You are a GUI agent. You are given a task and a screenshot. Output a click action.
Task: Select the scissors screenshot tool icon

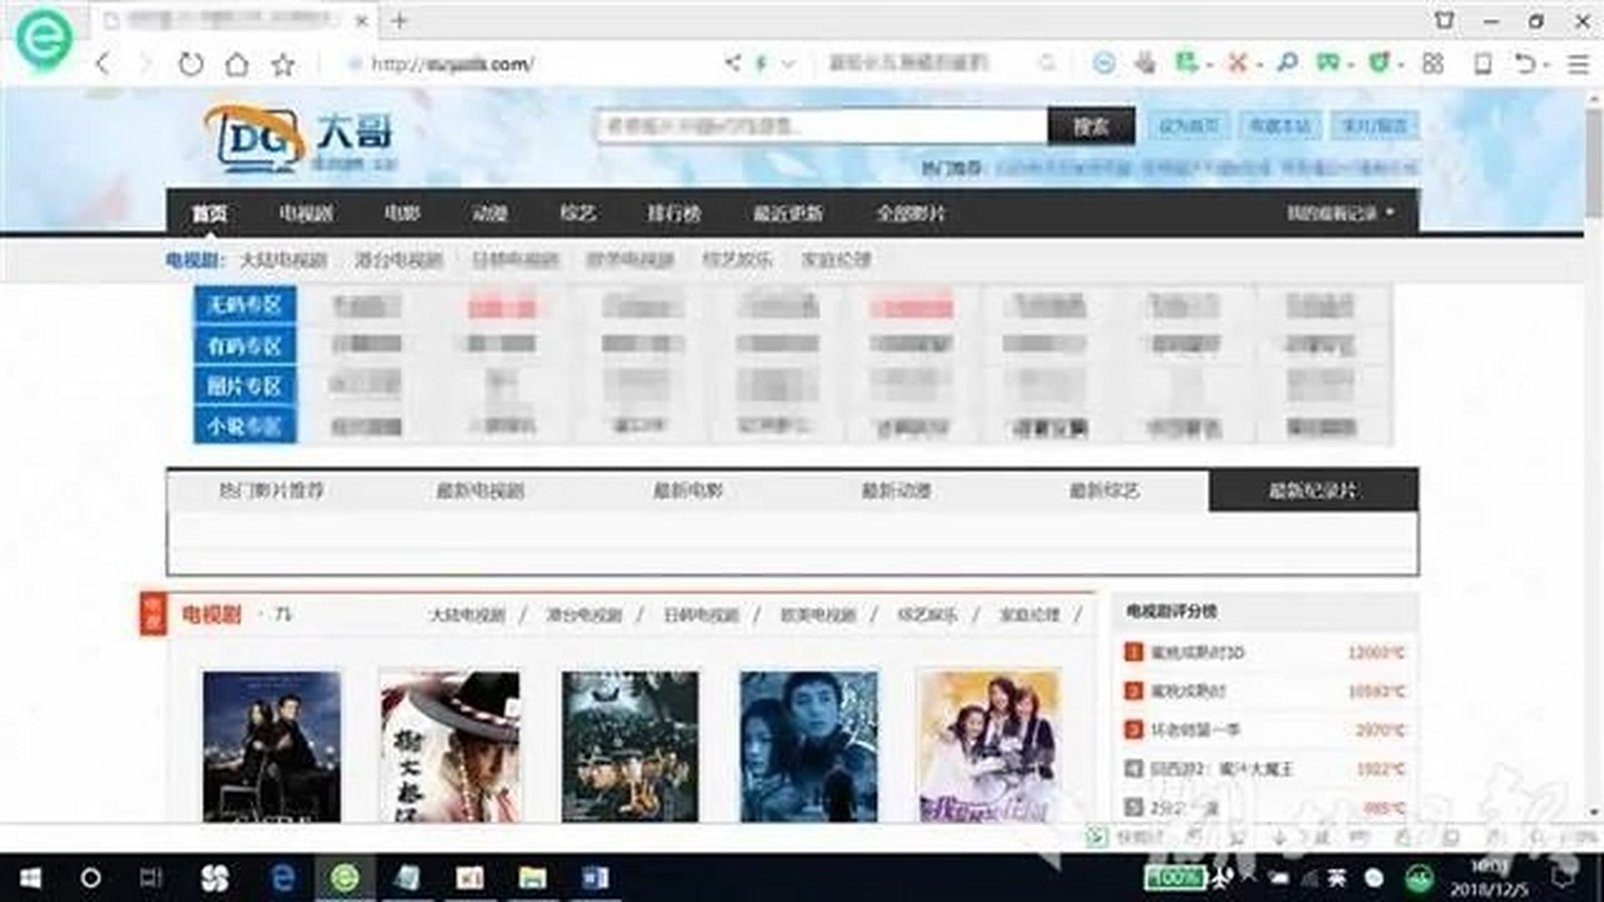(x=1238, y=63)
